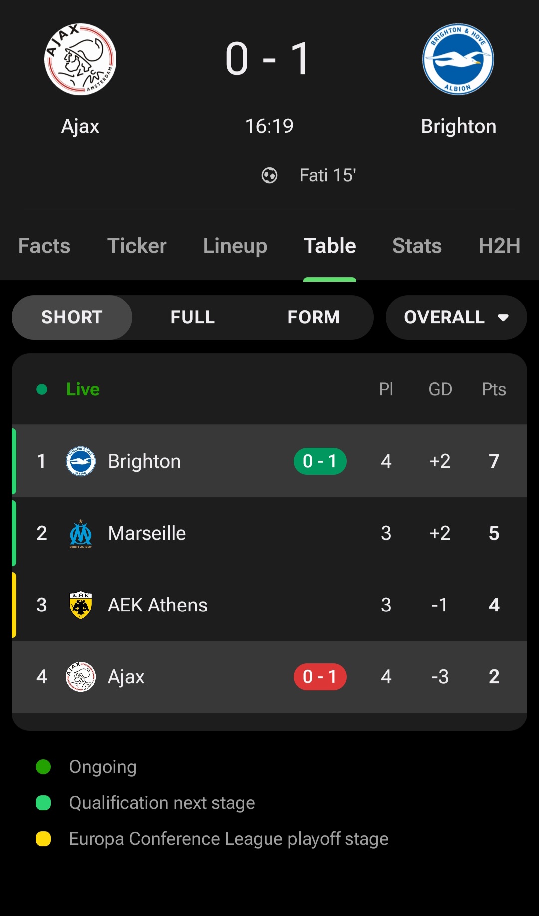Switch to the FULL table view
The height and width of the screenshot is (916, 539).
(193, 317)
